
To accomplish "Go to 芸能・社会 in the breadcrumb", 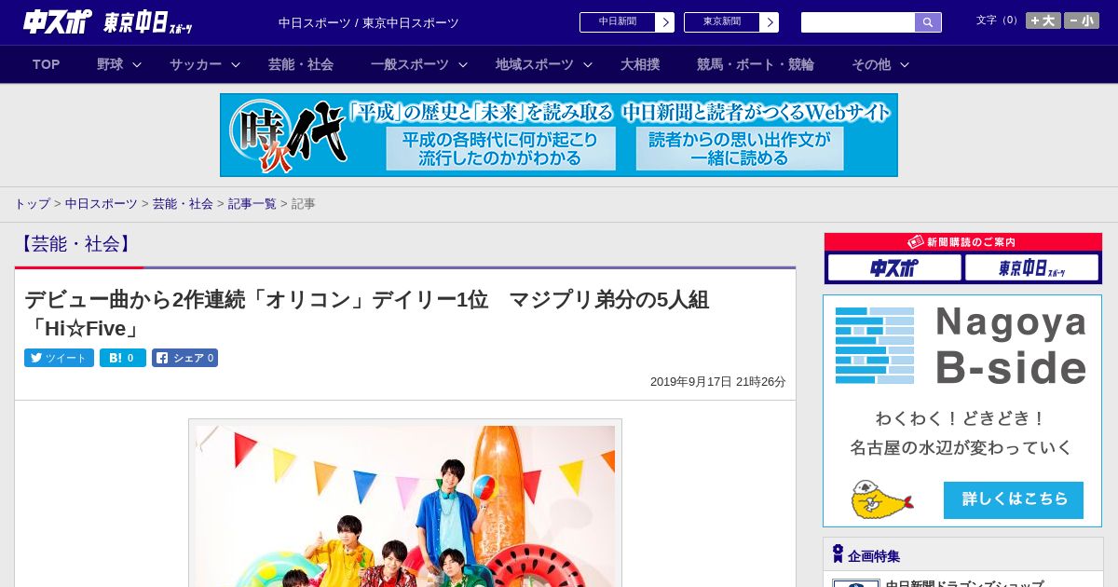I will (183, 203).
